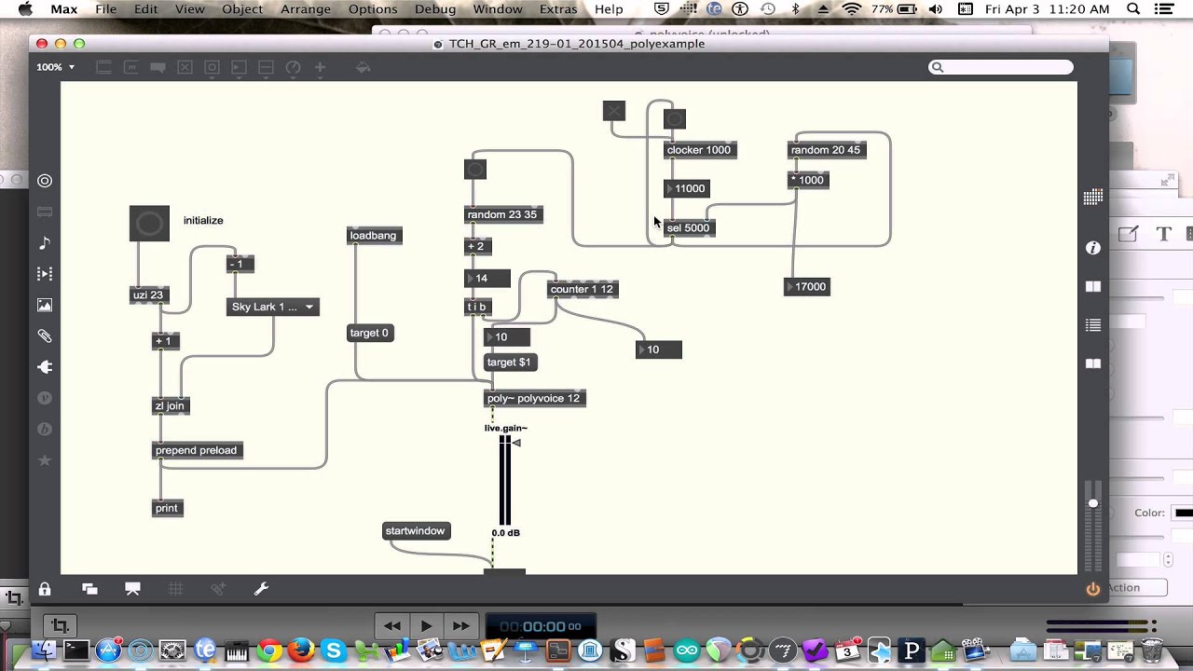Image resolution: width=1193 pixels, height=671 pixels.
Task: Click the Wi-Fi icon in the menu bar
Action: [x=852, y=9]
